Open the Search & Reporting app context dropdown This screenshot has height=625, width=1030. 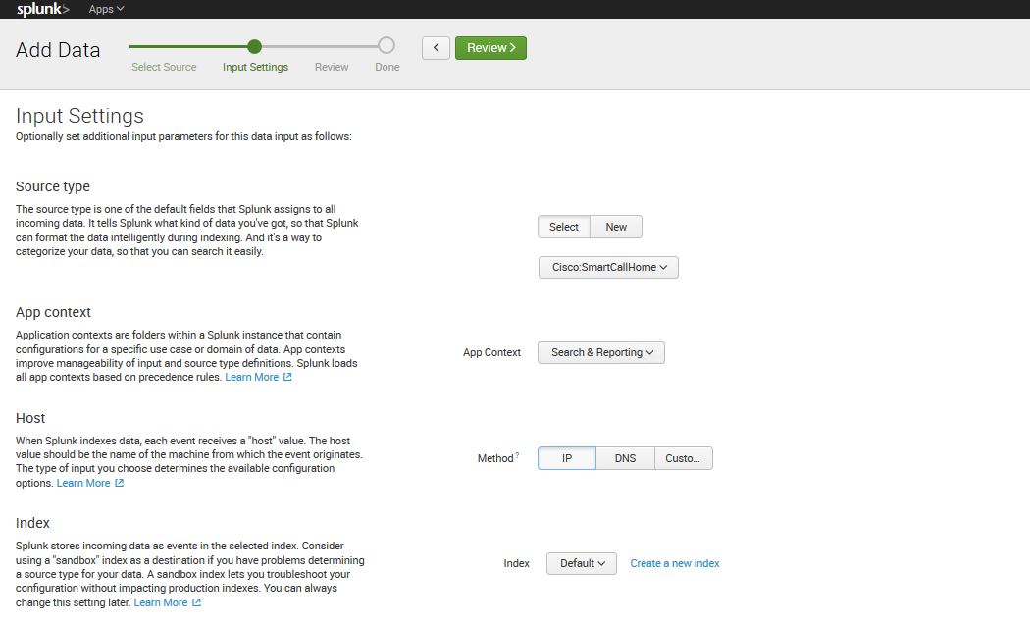[601, 353]
